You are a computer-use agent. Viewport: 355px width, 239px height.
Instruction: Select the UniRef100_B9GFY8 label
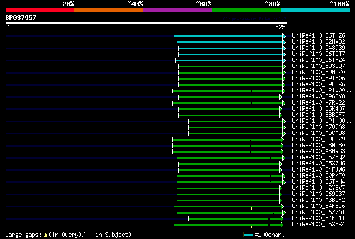318,97
